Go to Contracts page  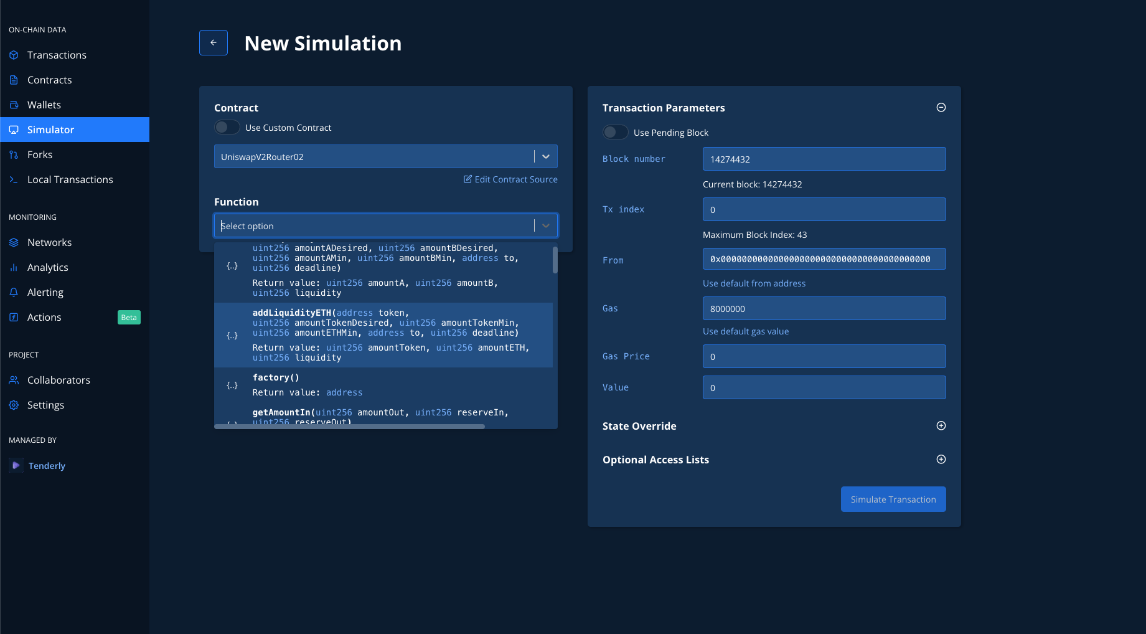(75, 80)
